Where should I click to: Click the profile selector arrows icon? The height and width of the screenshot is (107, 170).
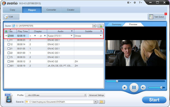[x=85, y=95]
